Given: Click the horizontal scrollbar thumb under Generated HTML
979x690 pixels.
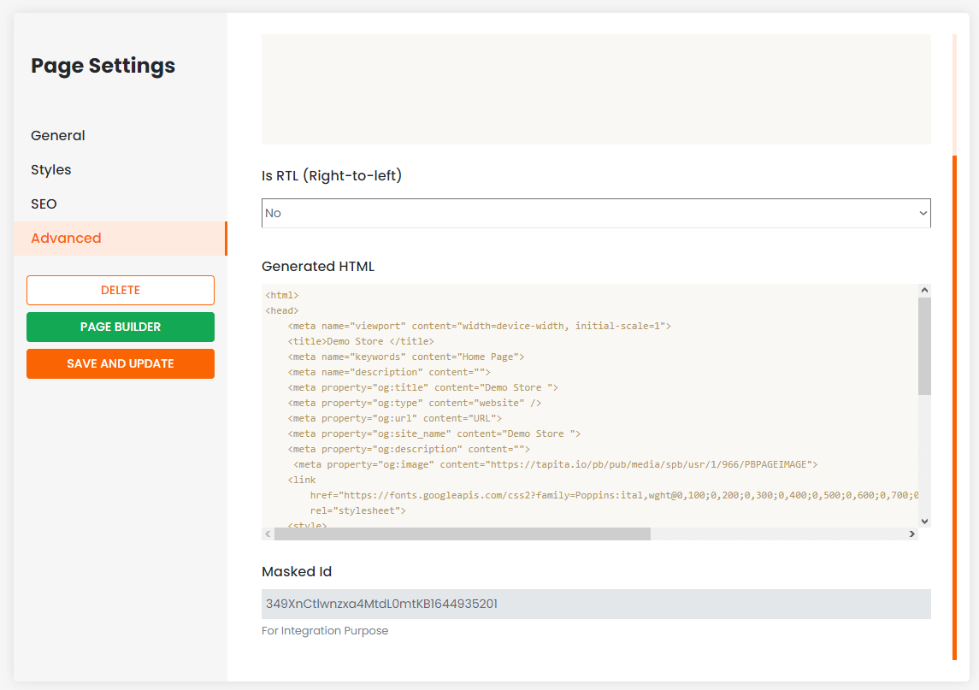Looking at the screenshot, I should (462, 534).
